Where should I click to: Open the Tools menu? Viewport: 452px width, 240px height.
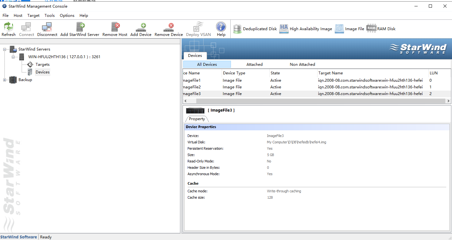(50, 15)
